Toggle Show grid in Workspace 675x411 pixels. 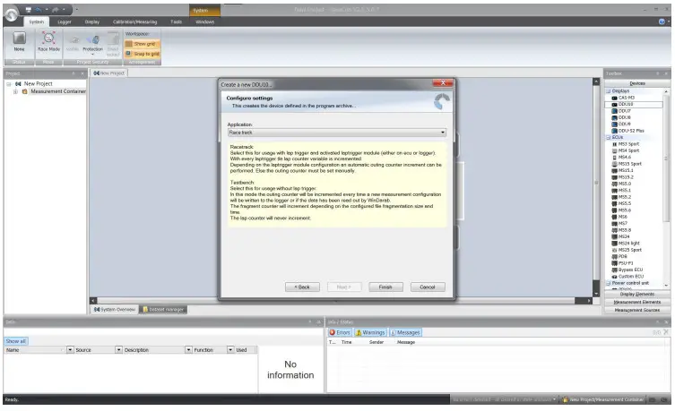[x=142, y=44]
